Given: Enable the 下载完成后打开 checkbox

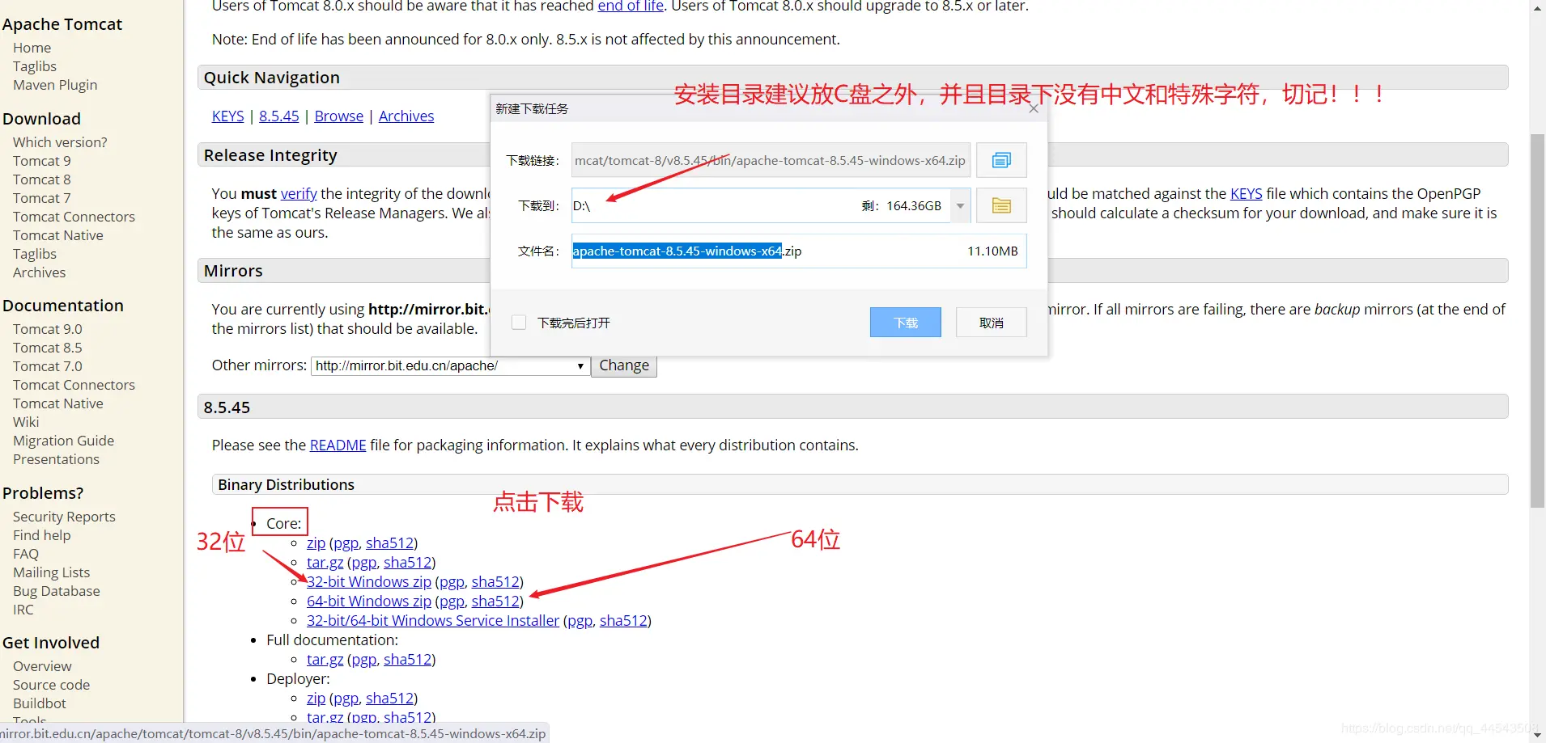Looking at the screenshot, I should point(517,321).
